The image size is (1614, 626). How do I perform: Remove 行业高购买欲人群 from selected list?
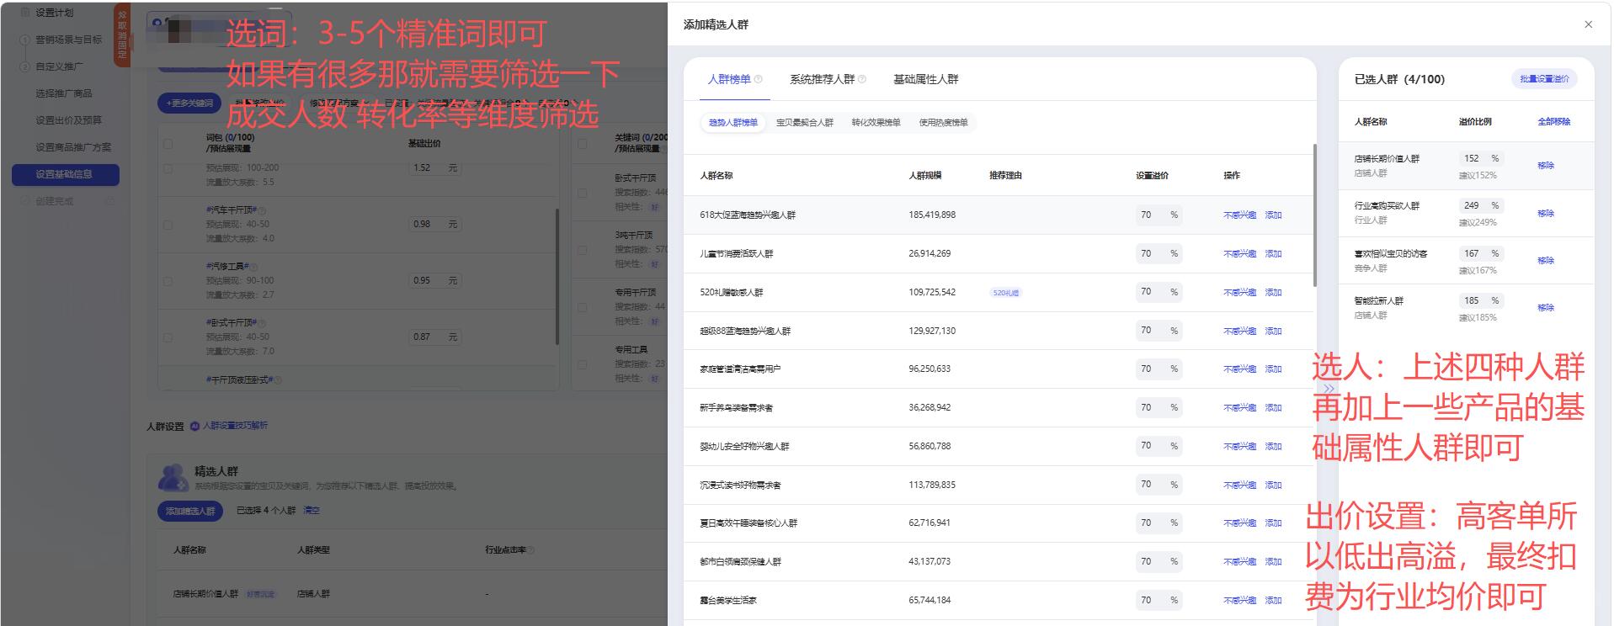coord(1546,214)
